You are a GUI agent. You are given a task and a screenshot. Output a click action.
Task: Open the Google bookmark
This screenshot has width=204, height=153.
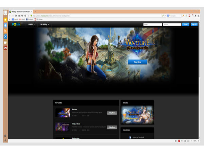[x=15, y=19]
